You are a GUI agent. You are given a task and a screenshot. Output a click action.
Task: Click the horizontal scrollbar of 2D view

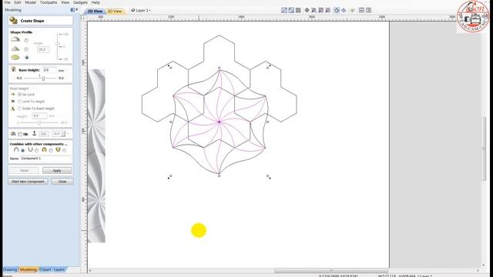pyautogui.click(x=331, y=270)
